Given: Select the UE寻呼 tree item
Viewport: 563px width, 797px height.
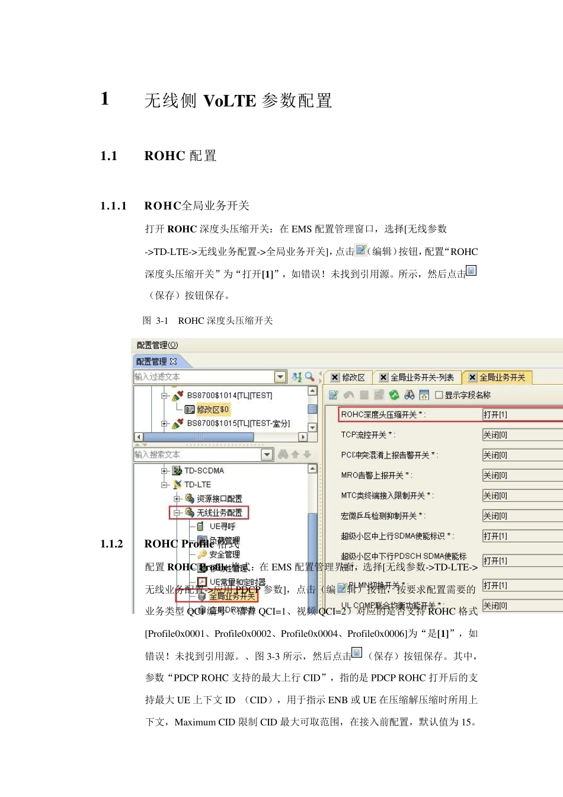Looking at the screenshot, I should [222, 527].
